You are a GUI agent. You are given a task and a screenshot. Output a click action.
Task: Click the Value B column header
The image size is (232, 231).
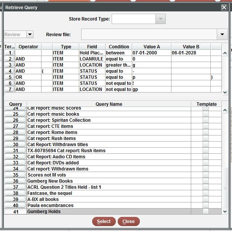click(191, 47)
